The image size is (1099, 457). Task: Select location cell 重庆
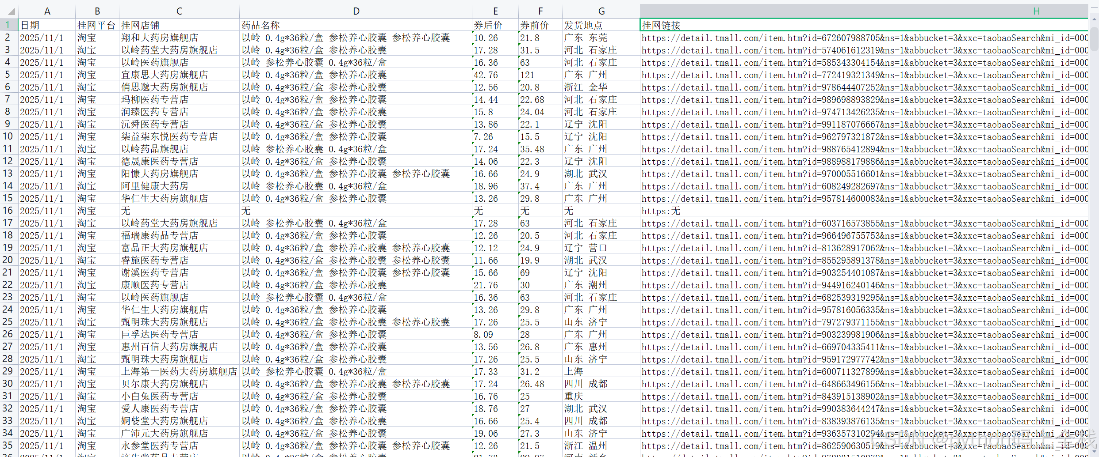(601, 396)
